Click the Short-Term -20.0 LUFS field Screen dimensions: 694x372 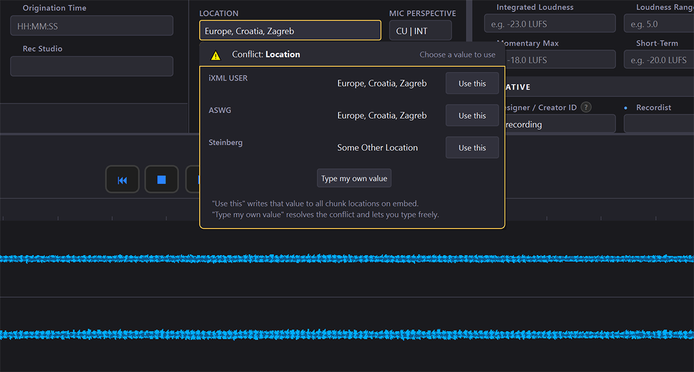click(659, 60)
